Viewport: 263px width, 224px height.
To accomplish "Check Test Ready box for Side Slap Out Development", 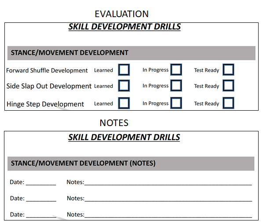I will pos(228,86).
